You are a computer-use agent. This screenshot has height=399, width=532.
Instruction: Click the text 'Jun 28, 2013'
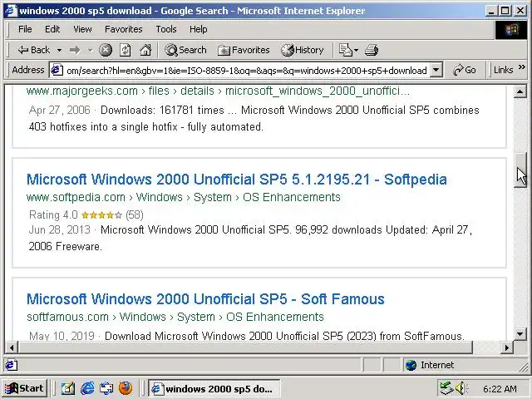60,229
